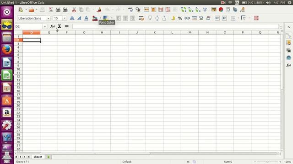The width and height of the screenshot is (293, 164).
Task: Expand the font color dropdown arrow
Action: point(100,18)
